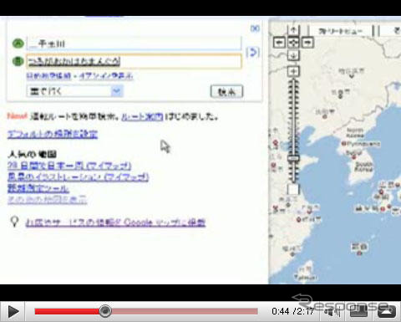This screenshot has width=401, height=322.
Task: Pan the map down with arrow
Action: click(293, 55)
